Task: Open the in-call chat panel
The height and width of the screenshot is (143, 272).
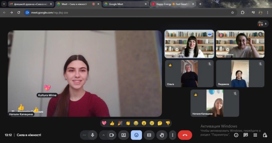Action: (x=245, y=135)
